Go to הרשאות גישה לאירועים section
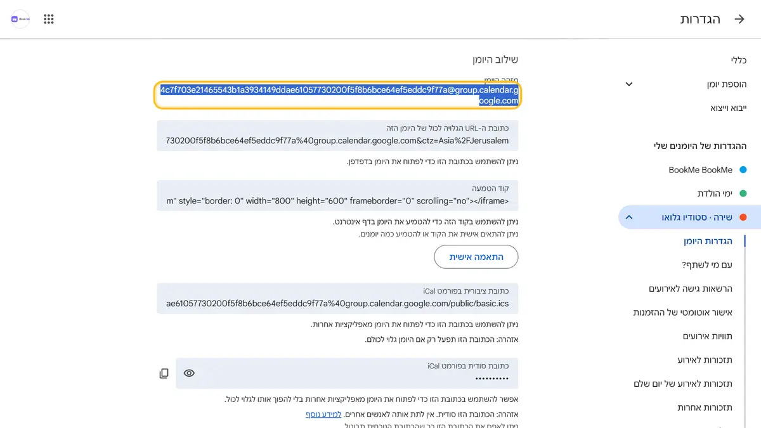 click(691, 289)
